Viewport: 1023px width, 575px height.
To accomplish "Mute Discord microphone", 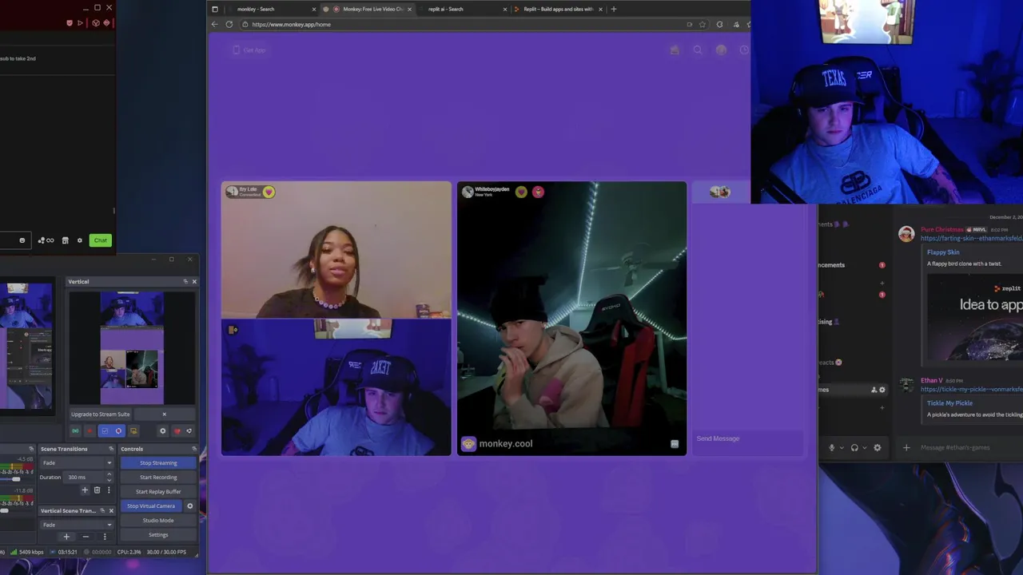I will 831,447.
